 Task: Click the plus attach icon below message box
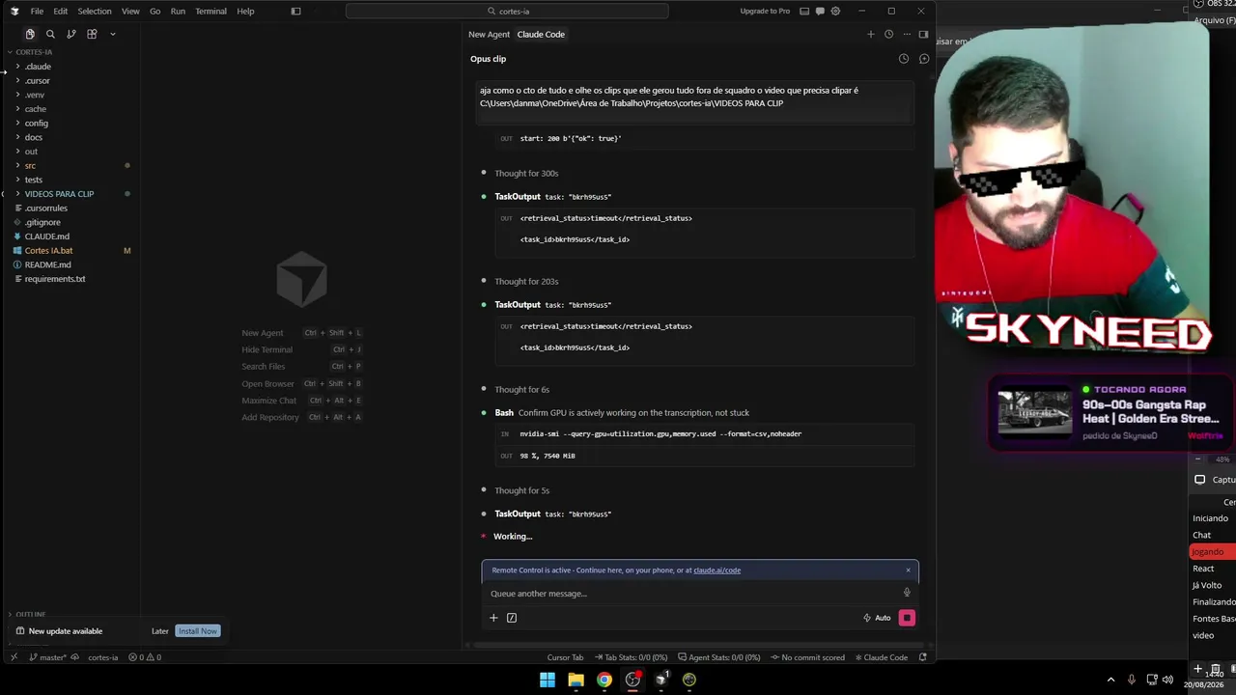pyautogui.click(x=493, y=618)
